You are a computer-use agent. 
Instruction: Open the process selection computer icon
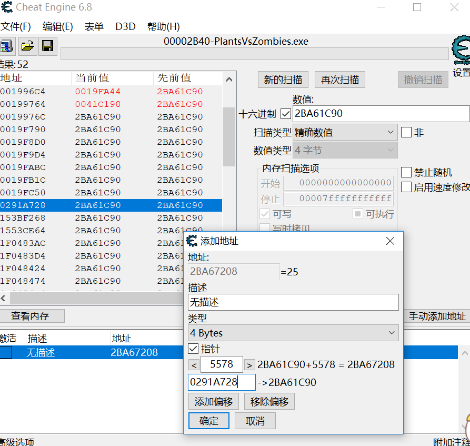tap(7, 46)
